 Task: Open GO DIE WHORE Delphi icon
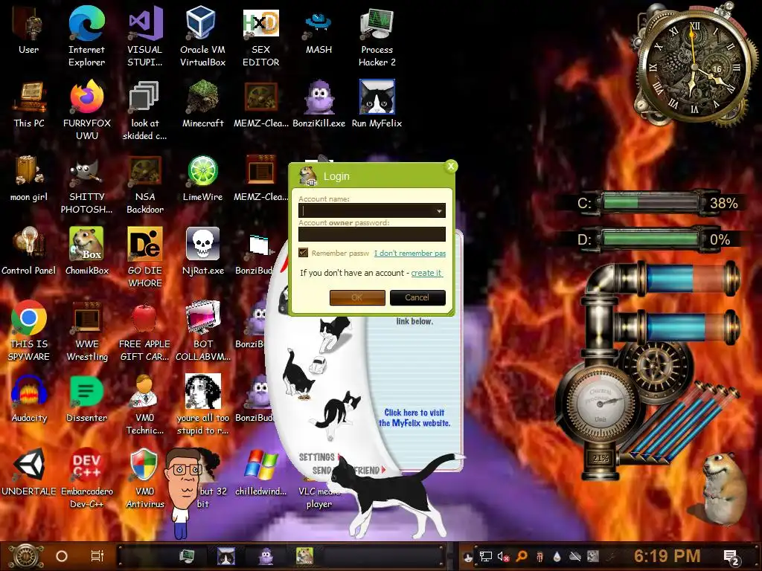[x=145, y=245]
